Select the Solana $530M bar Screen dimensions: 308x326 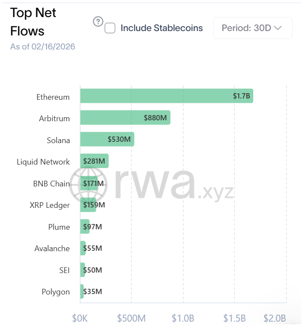pyautogui.click(x=107, y=139)
